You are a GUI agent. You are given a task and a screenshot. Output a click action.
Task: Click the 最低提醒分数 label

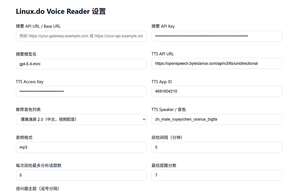pos(164,165)
